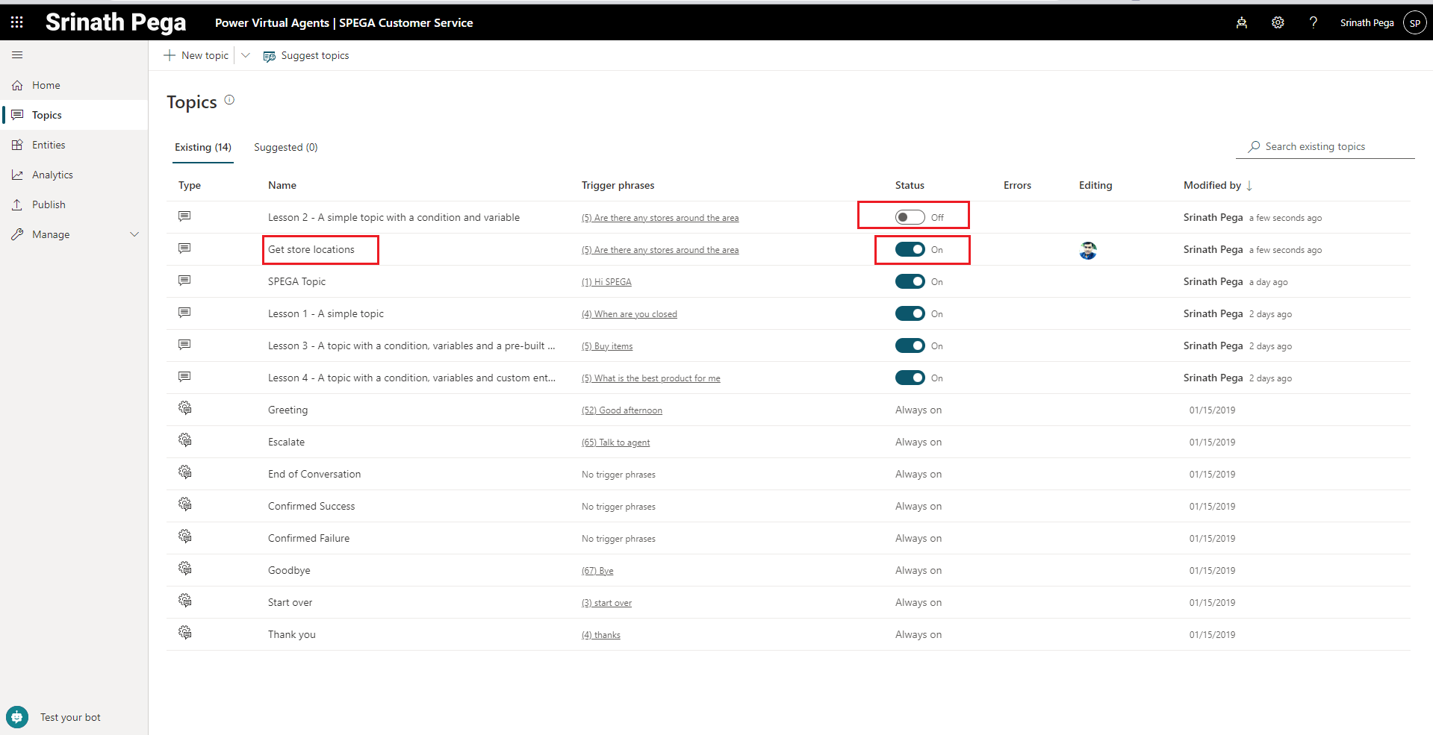
Task: Click the New topic button
Action: coord(196,55)
